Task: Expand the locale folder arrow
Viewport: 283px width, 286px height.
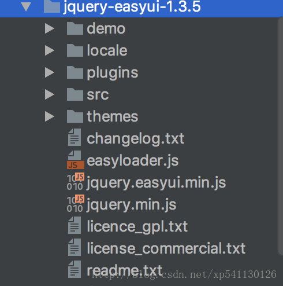Action: 50,50
